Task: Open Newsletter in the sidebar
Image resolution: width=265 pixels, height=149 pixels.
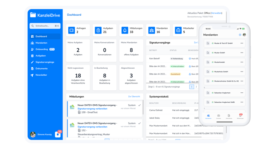Action: [x=45, y=75]
